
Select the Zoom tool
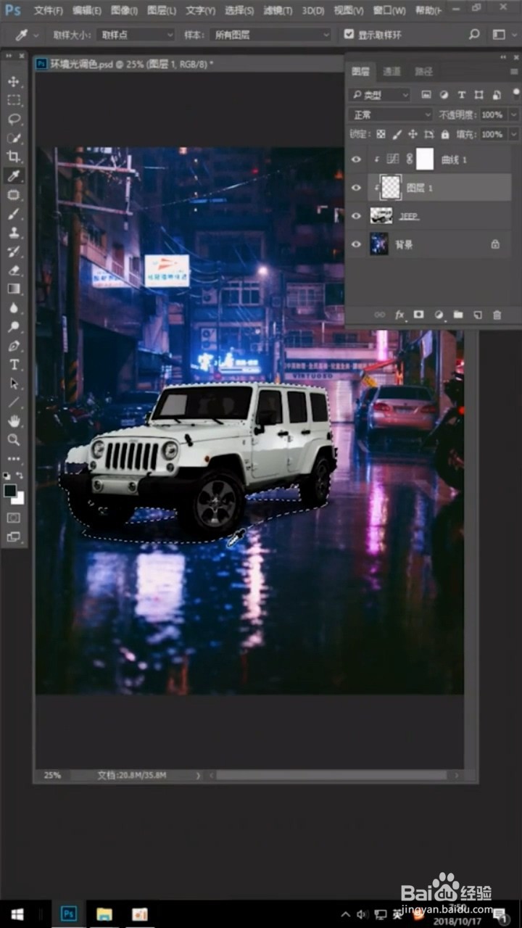click(x=14, y=440)
